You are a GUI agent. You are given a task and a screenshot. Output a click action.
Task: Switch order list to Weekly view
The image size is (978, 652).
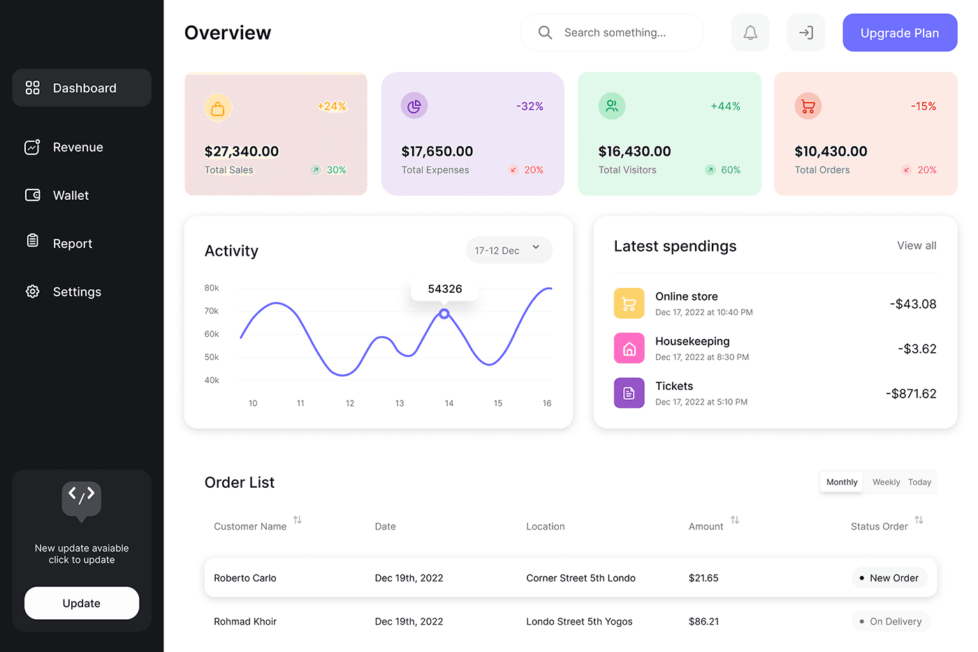[x=886, y=482]
